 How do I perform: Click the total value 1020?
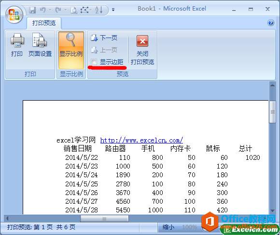pos(253,157)
